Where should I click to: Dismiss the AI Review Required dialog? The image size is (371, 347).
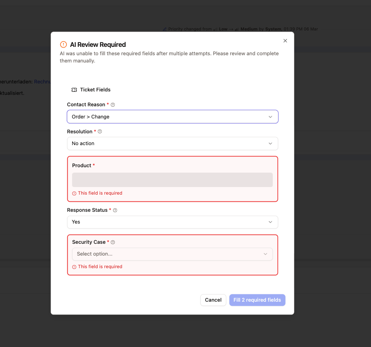click(x=285, y=40)
